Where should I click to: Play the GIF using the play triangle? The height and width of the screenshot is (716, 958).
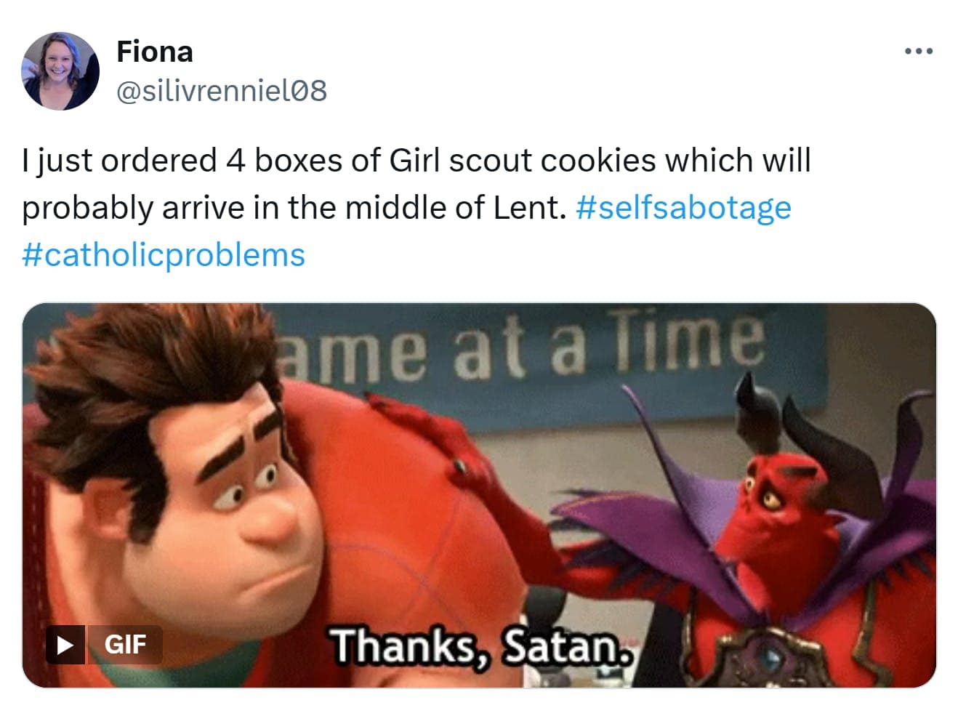coord(65,644)
